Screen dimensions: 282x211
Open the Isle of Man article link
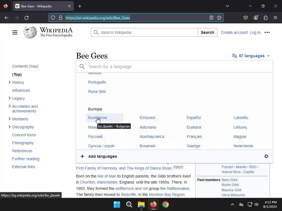107,176
